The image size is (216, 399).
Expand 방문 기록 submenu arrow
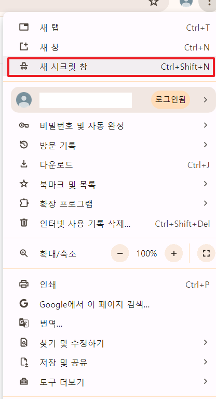[x=206, y=145]
